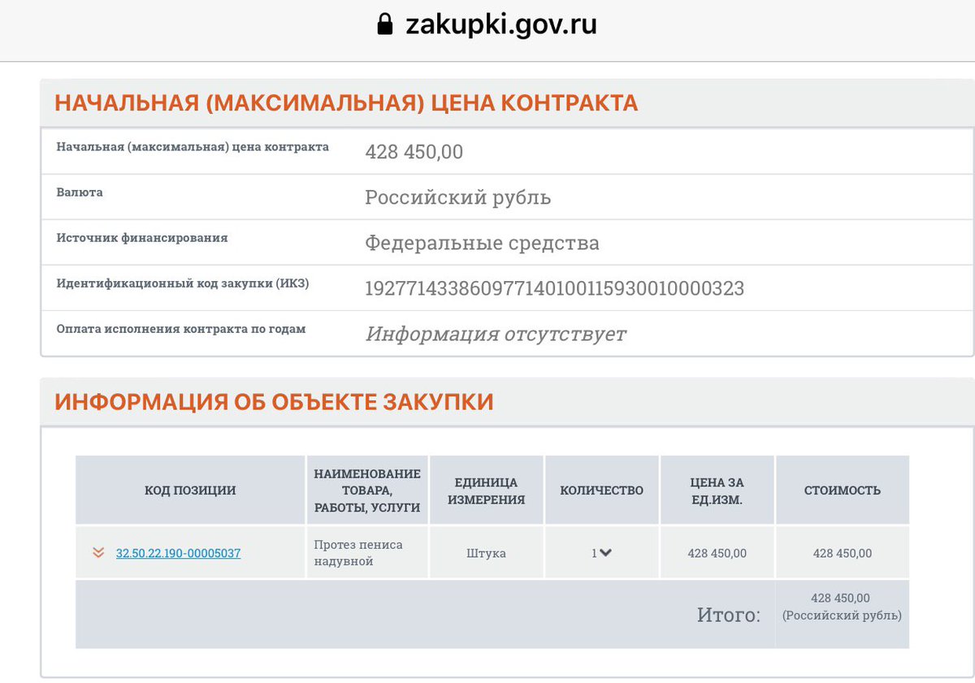Click the ЦЕНА ЗА ЕД.ИЗМ. column header

717,491
